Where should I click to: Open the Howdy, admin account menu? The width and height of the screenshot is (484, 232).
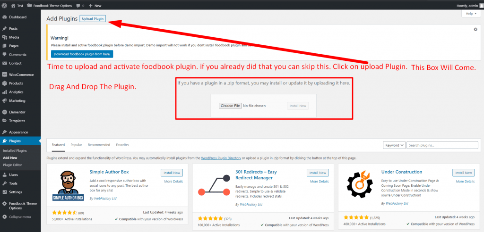(x=467, y=5)
